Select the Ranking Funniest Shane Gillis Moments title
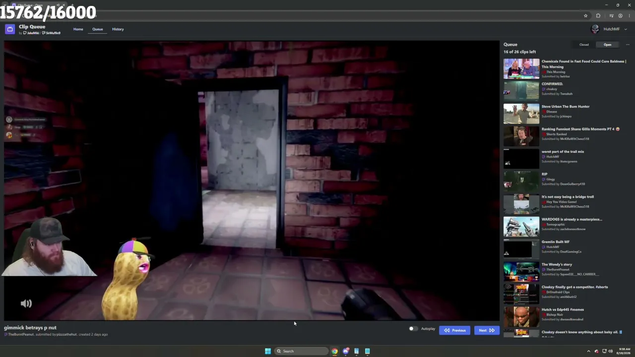Viewport: 635px width, 357px height. tap(580, 129)
